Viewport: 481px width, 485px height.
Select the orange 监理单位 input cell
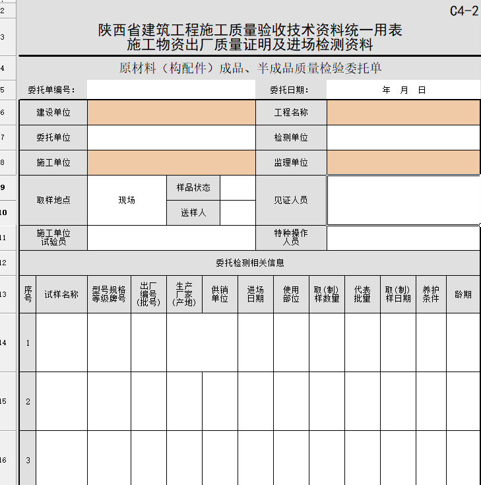403,162
